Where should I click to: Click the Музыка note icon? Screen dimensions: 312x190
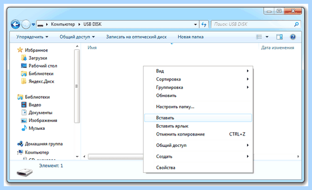point(24,128)
